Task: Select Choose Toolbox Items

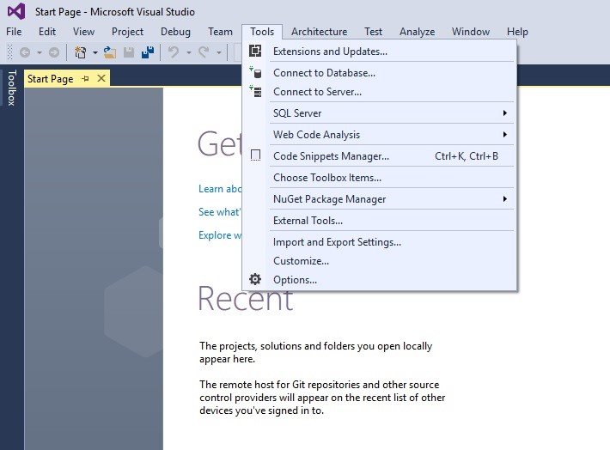Action: (x=380, y=178)
